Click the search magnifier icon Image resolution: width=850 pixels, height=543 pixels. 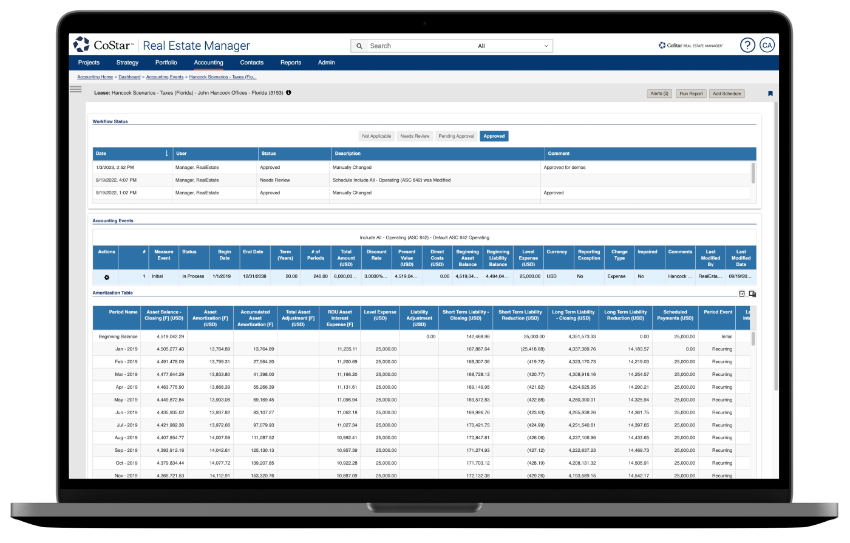point(359,46)
